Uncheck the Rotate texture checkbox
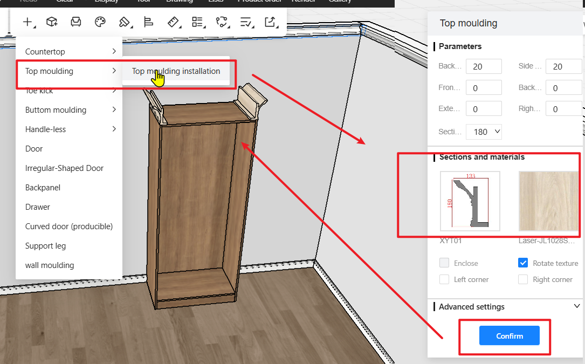Screen dimensions: 585x364 pyautogui.click(x=522, y=263)
